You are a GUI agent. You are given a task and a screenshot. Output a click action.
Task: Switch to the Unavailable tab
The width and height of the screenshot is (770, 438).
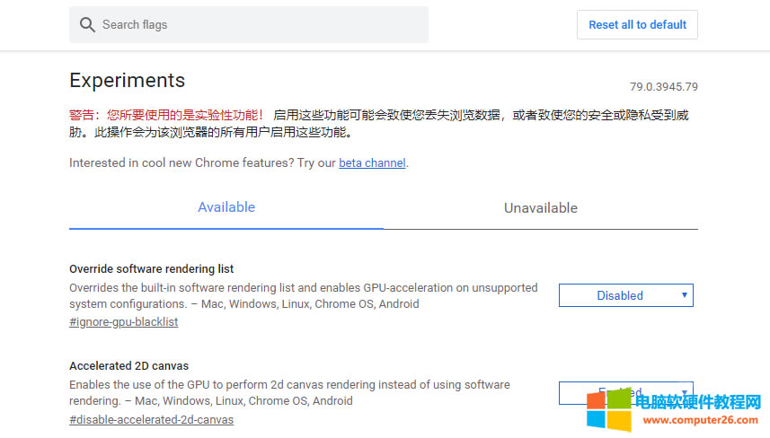(540, 207)
